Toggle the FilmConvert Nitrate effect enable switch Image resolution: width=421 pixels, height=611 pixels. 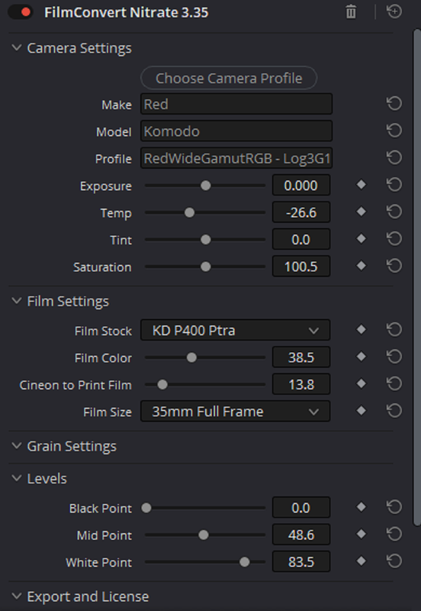pyautogui.click(x=21, y=12)
